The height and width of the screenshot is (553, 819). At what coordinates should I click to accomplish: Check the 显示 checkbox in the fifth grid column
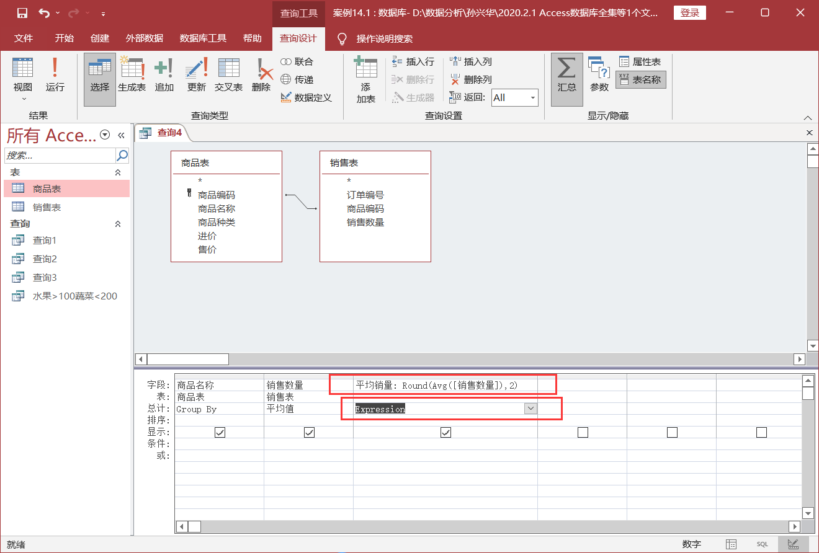click(x=672, y=433)
